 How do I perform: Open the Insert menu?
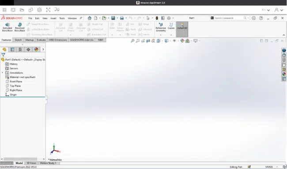[53, 18]
